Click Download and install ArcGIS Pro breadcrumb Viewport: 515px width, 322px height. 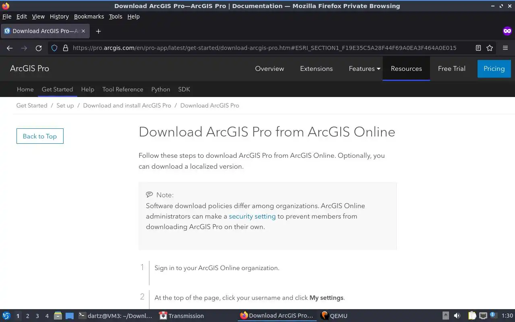[127, 105]
